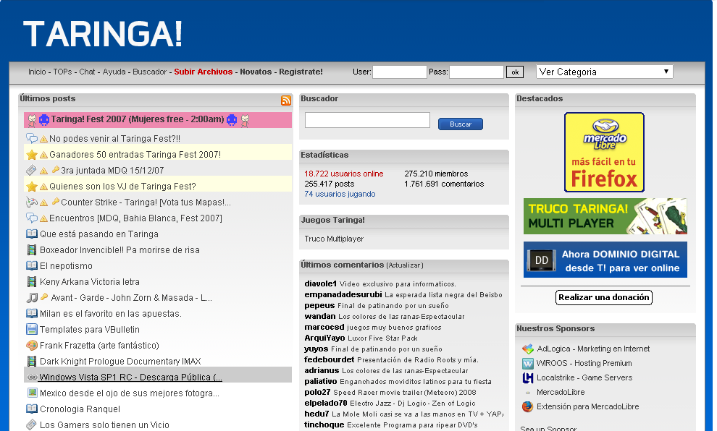
Task: Open the 'Dominio Digital' banner
Action: tap(605, 260)
